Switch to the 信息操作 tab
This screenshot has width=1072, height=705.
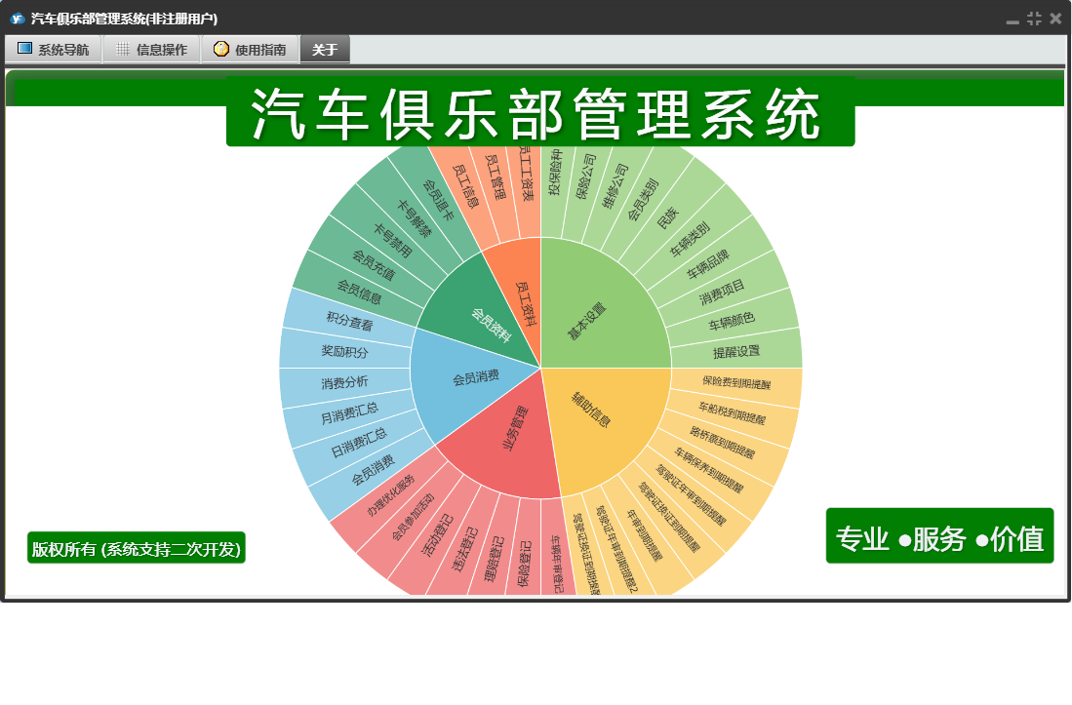click(152, 49)
